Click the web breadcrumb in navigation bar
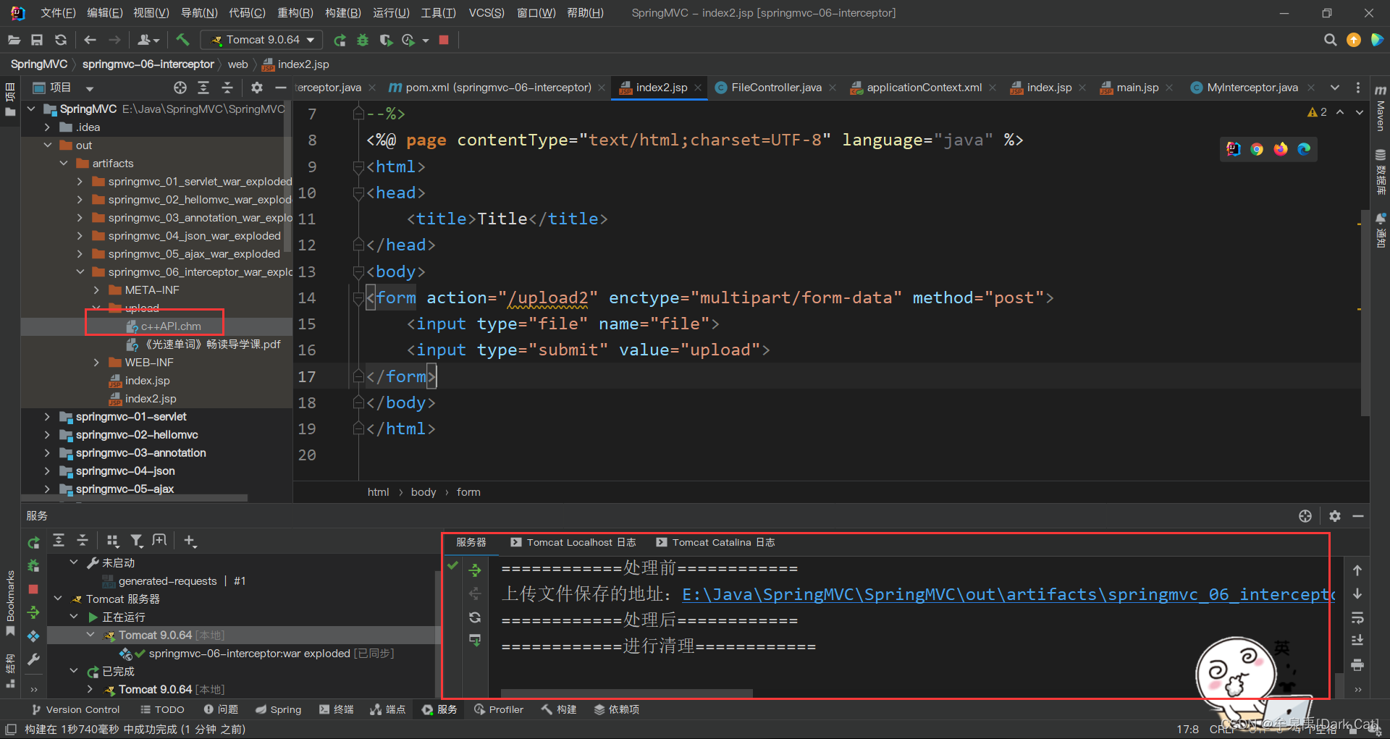The width and height of the screenshot is (1390, 739). coord(237,64)
